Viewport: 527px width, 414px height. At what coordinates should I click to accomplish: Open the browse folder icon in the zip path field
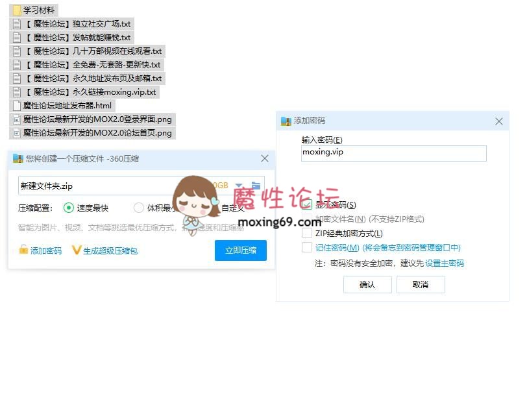256,185
